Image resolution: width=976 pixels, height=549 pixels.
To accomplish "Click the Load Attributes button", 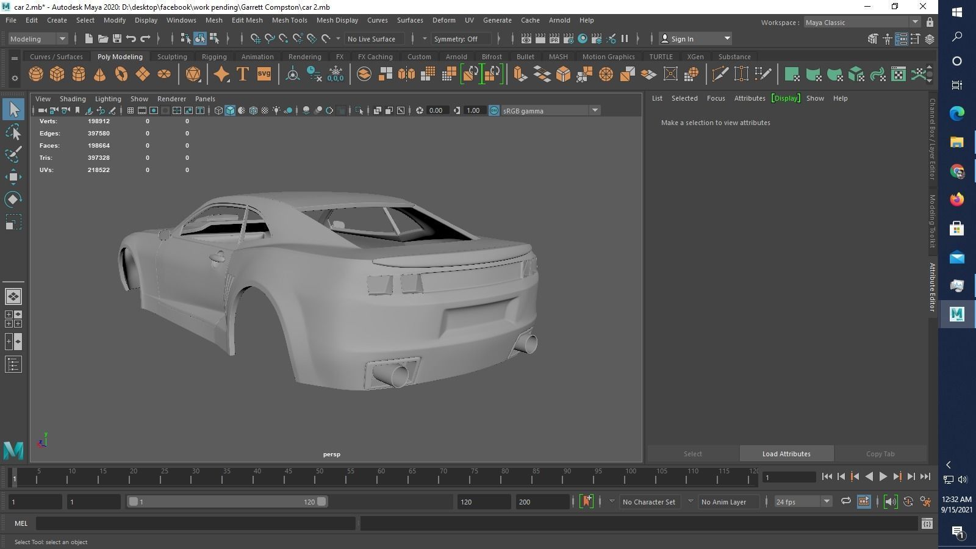I will pyautogui.click(x=786, y=454).
